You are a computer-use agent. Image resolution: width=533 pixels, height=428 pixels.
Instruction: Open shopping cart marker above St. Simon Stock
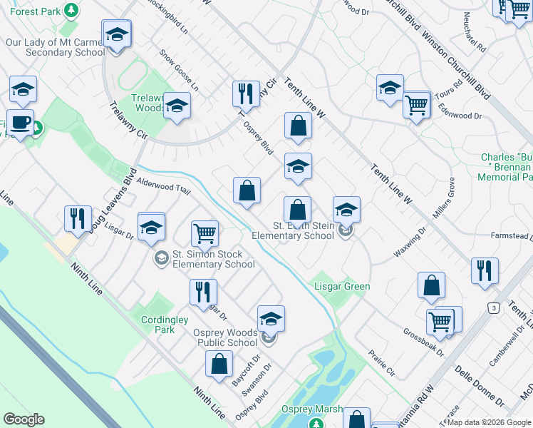[x=205, y=235]
